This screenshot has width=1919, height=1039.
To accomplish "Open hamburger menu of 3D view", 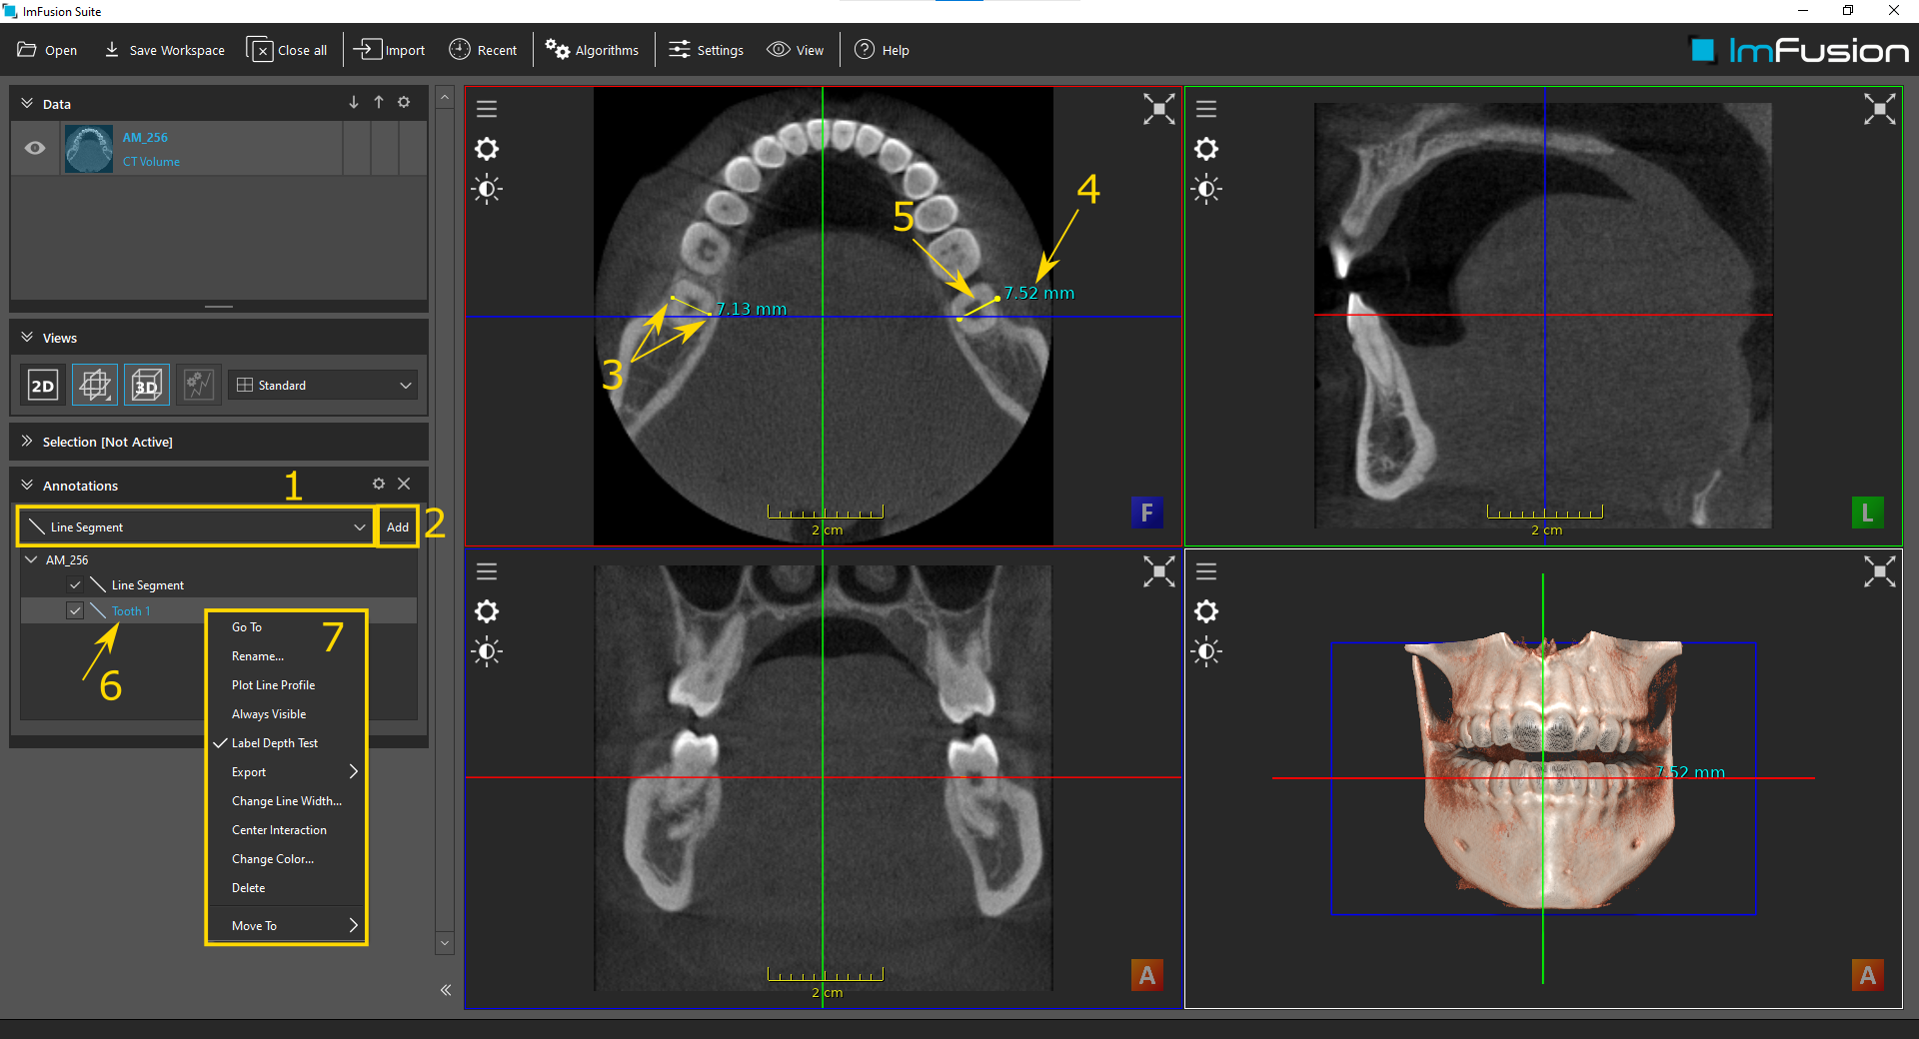I will tap(1206, 571).
